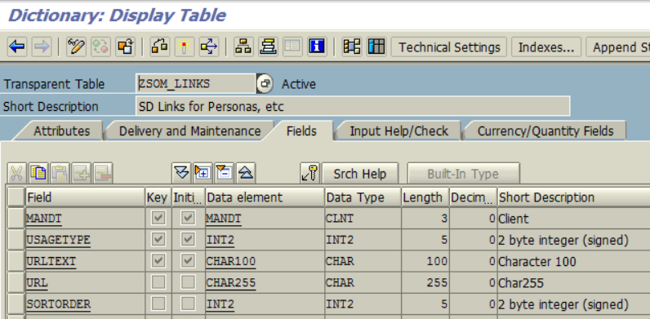Click the Character 100 description
The image size is (650, 319).
pyautogui.click(x=537, y=262)
